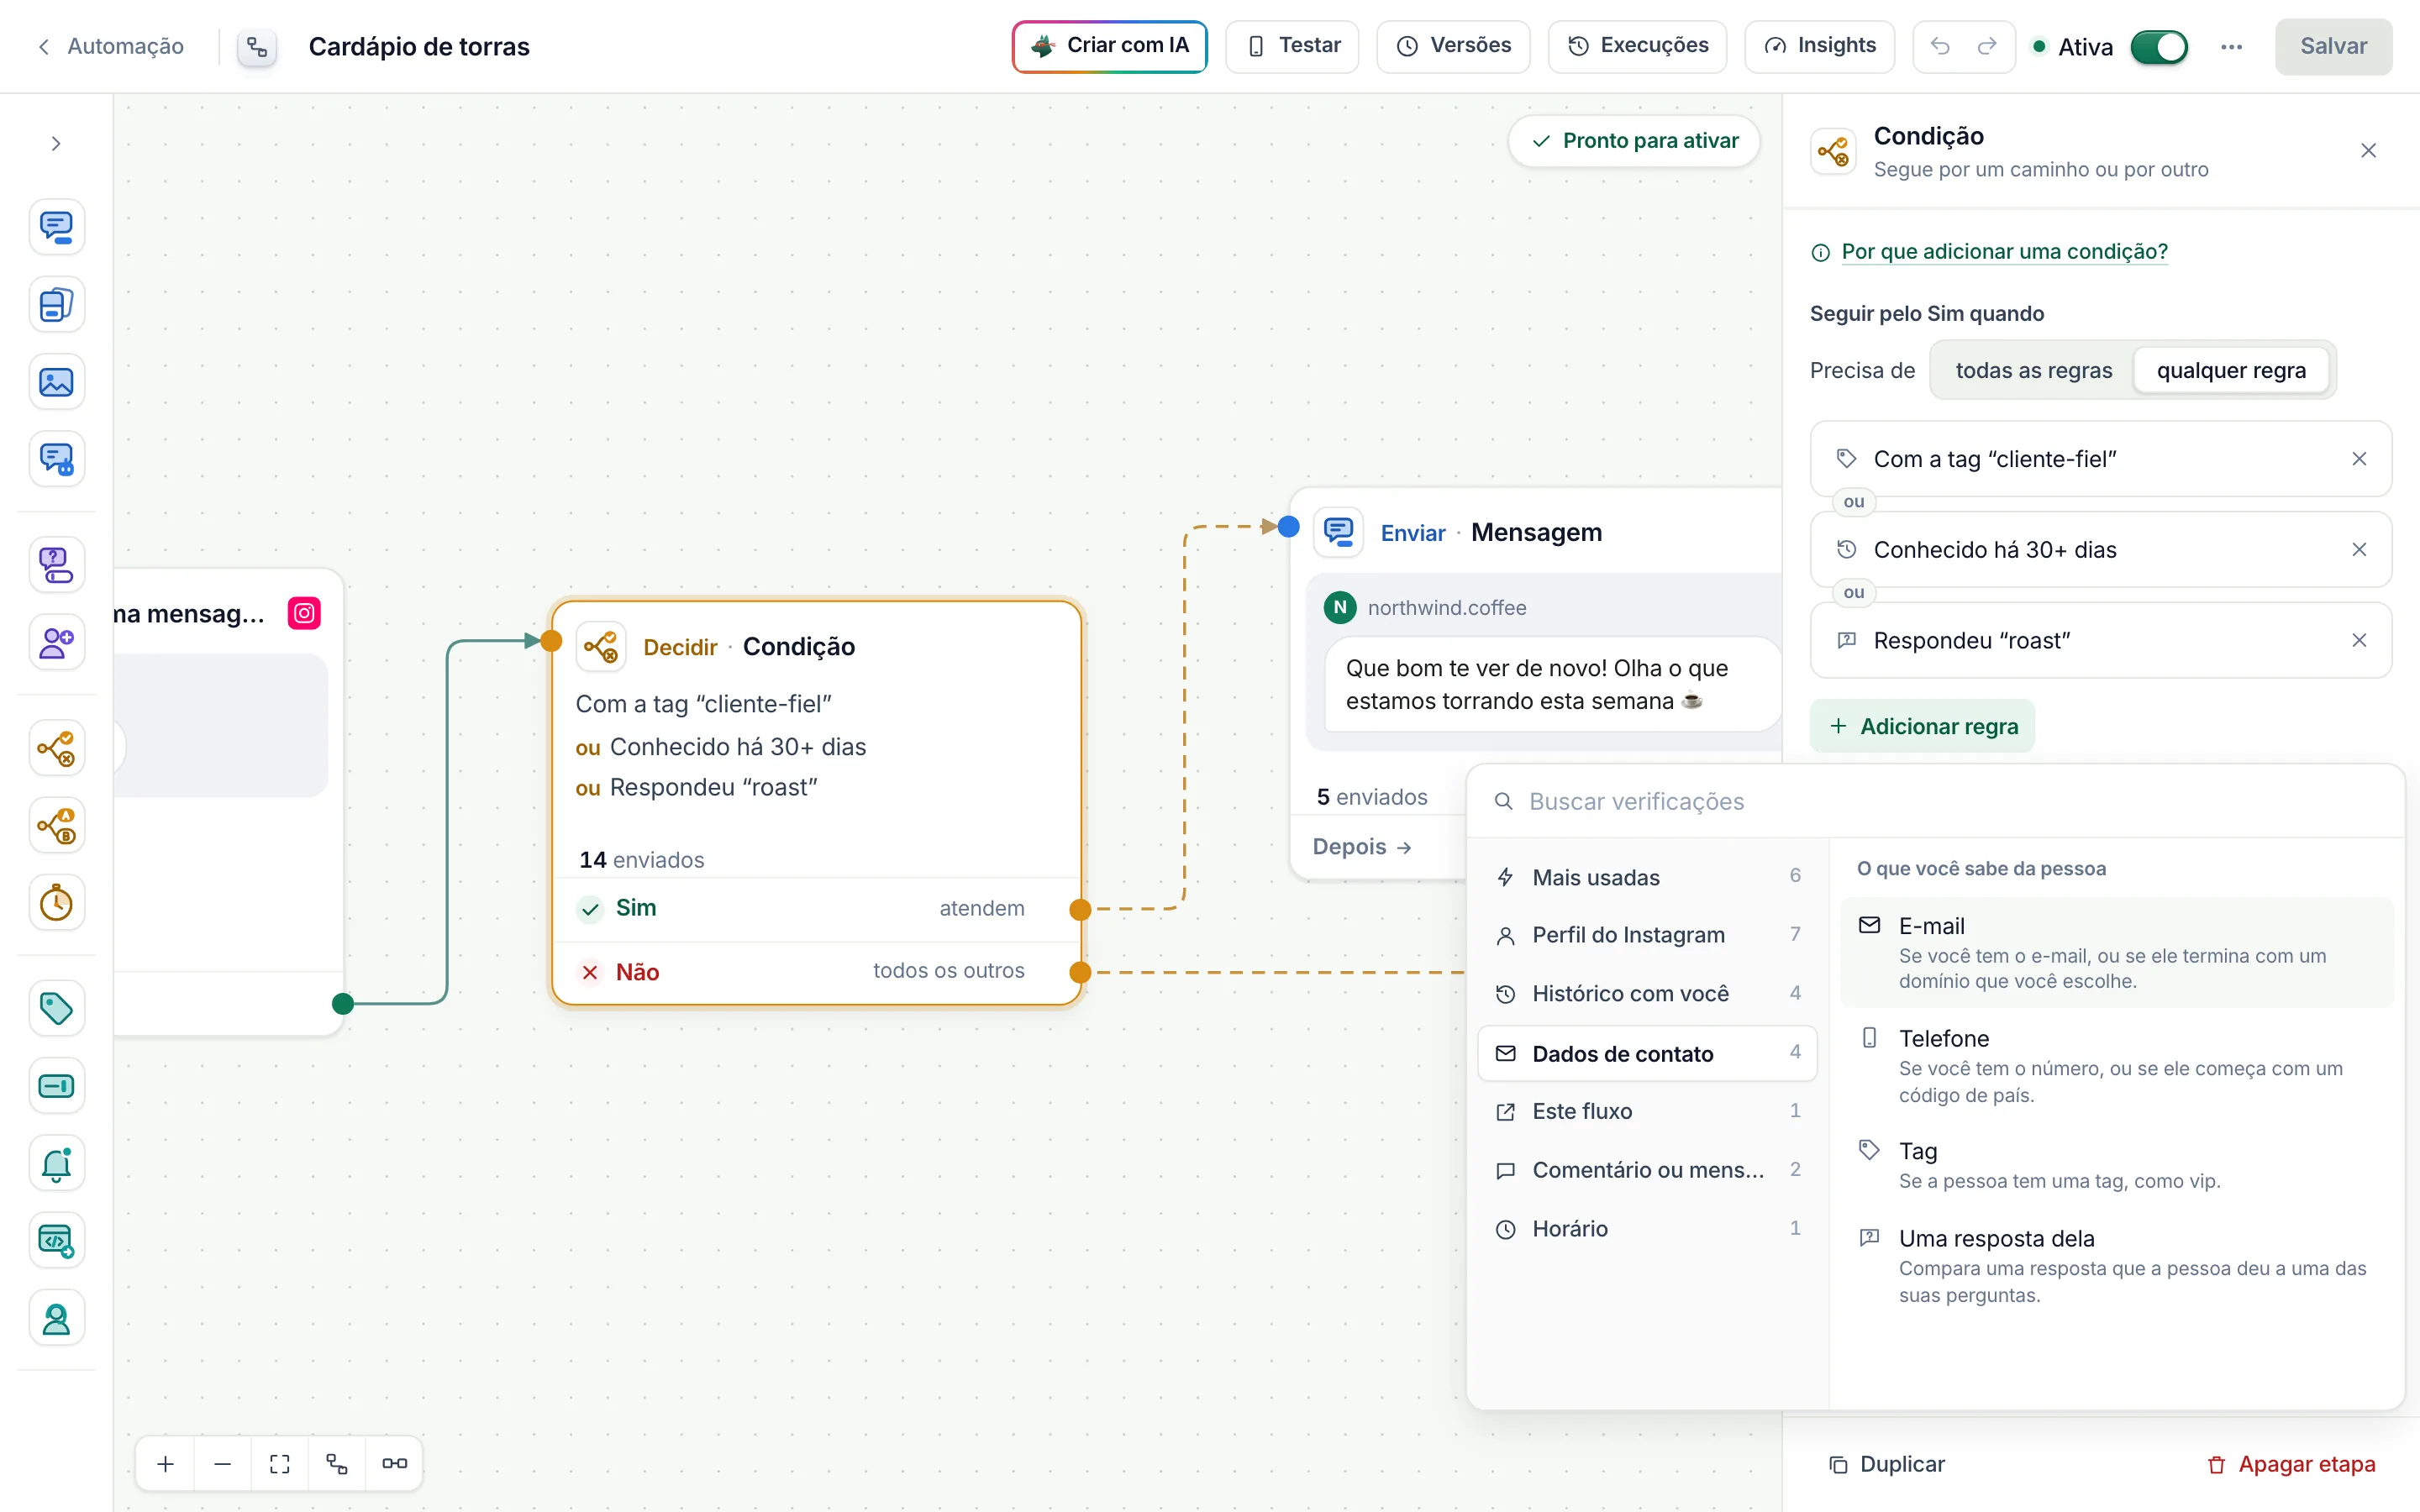Select the tag step icon in sidebar
The image size is (2420, 1512).
click(56, 1008)
